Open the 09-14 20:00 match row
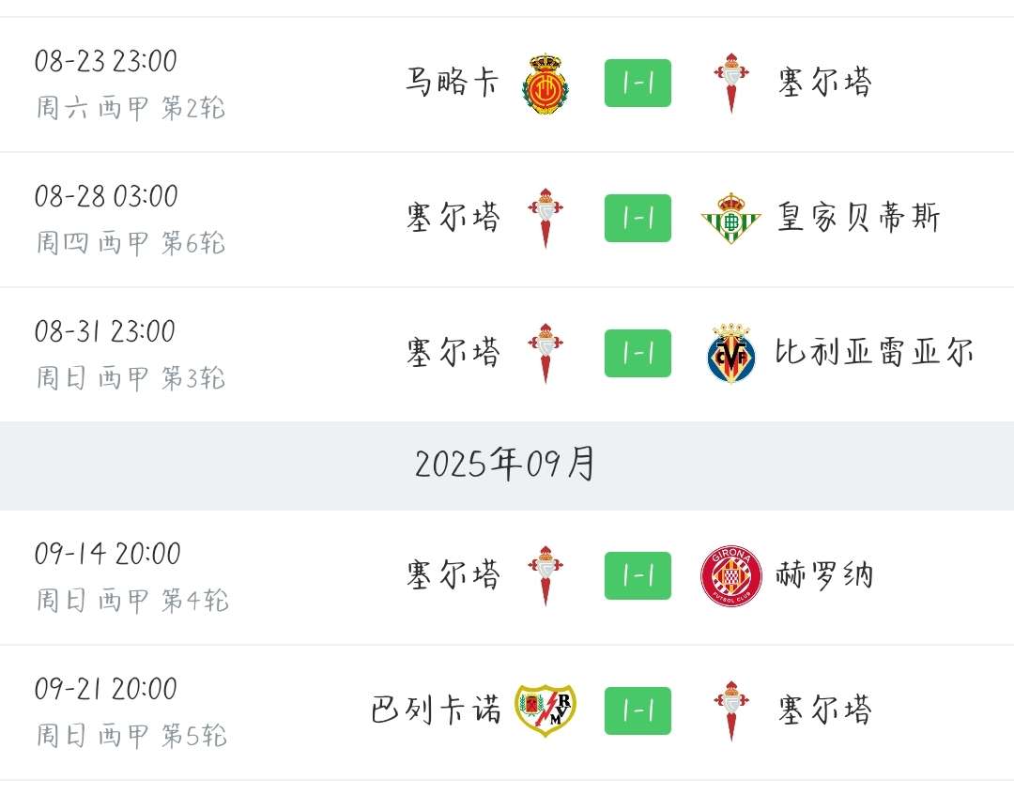The width and height of the screenshot is (1014, 794). coord(507,577)
